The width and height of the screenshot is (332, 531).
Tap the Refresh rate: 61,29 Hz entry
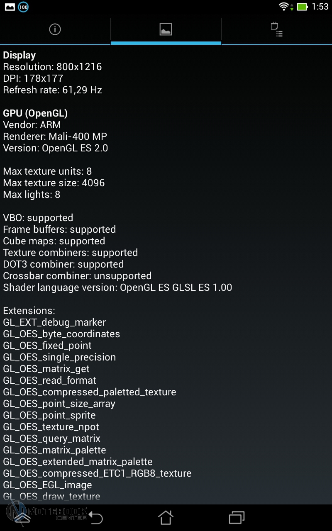coord(52,90)
